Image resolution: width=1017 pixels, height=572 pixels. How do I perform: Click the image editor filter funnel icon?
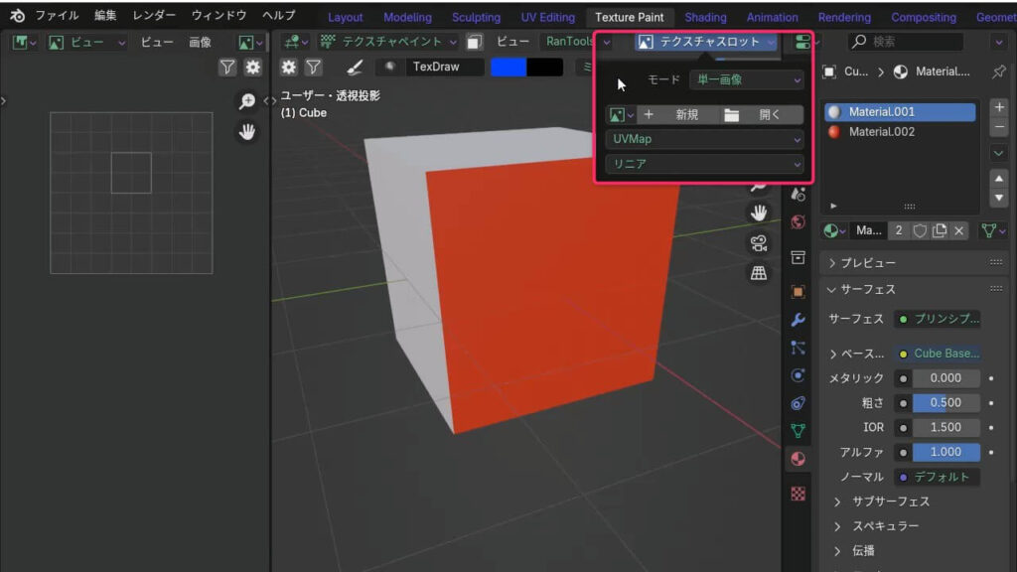227,67
